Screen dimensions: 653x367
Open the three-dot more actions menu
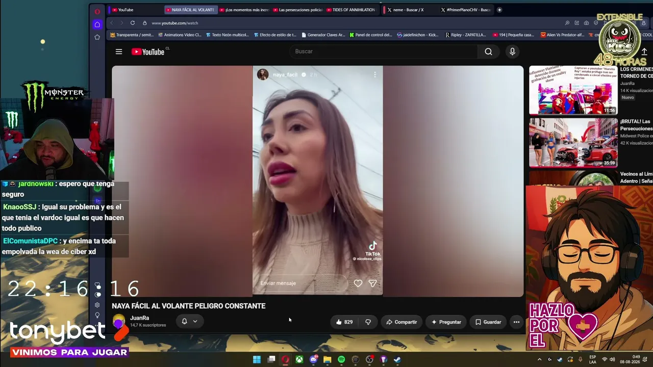pyautogui.click(x=516, y=322)
